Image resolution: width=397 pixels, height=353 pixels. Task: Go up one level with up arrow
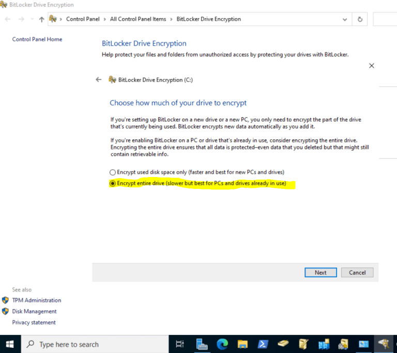tap(42, 19)
